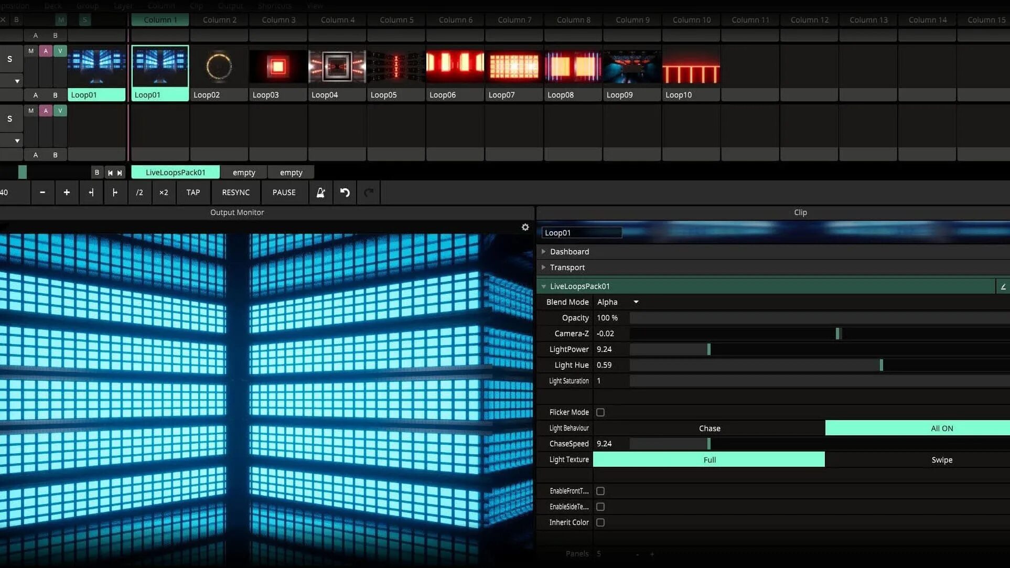
Task: Trigger the Loop05 clip thumbnail
Action: 396,67
